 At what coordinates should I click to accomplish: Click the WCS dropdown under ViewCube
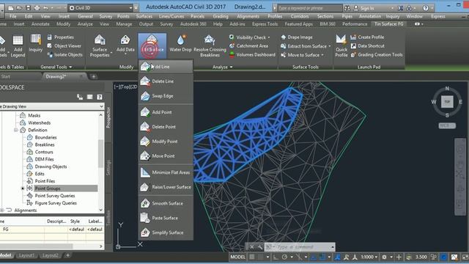(x=447, y=125)
